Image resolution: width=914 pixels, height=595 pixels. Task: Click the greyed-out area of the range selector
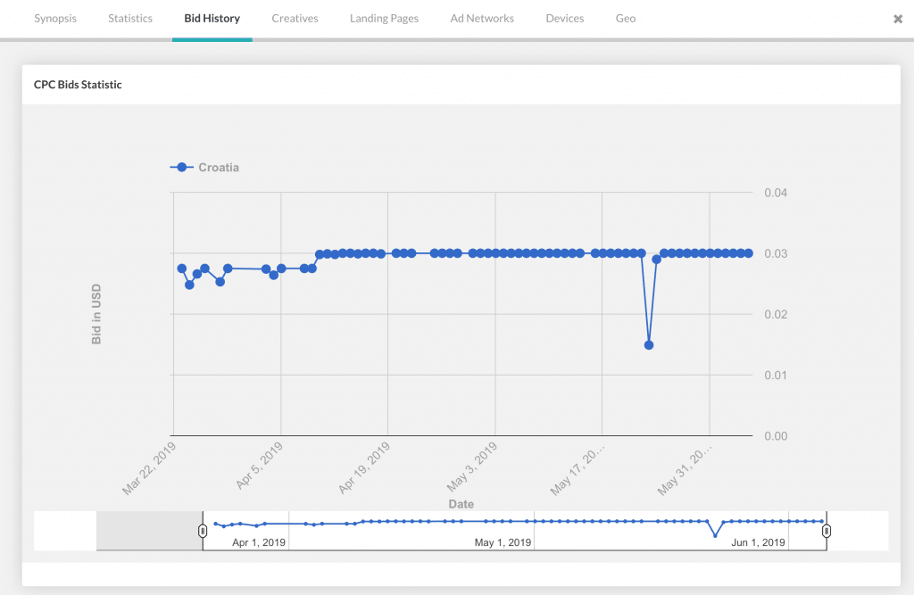coord(149,530)
